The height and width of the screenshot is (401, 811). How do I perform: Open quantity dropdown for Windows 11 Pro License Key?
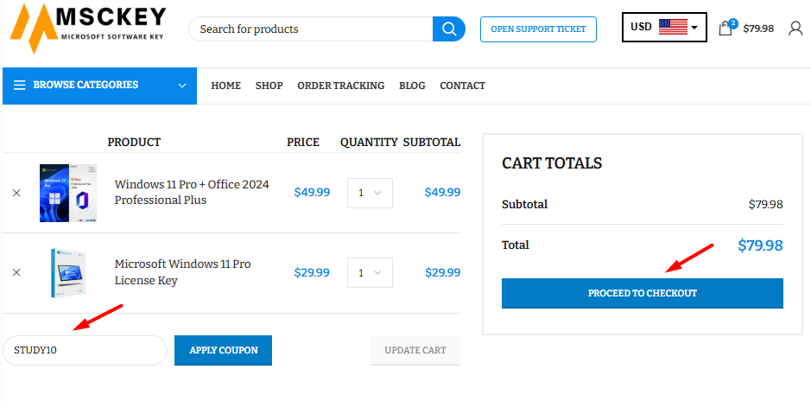(x=370, y=273)
